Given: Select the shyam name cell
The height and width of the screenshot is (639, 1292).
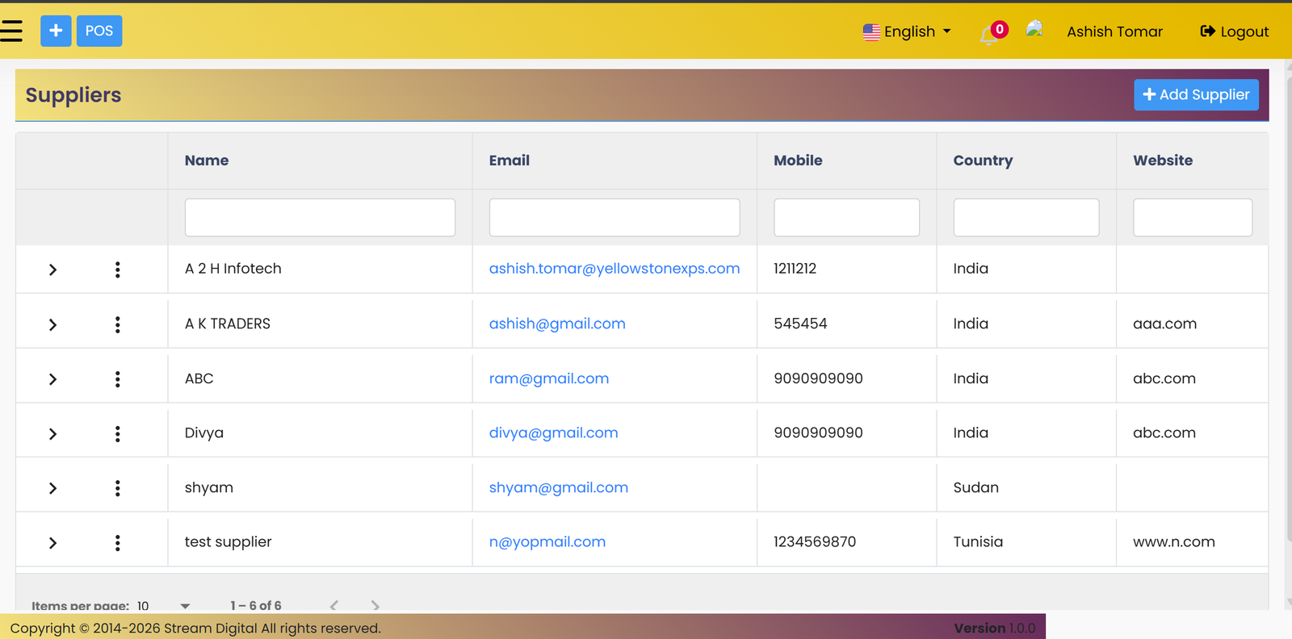Looking at the screenshot, I should (x=320, y=487).
